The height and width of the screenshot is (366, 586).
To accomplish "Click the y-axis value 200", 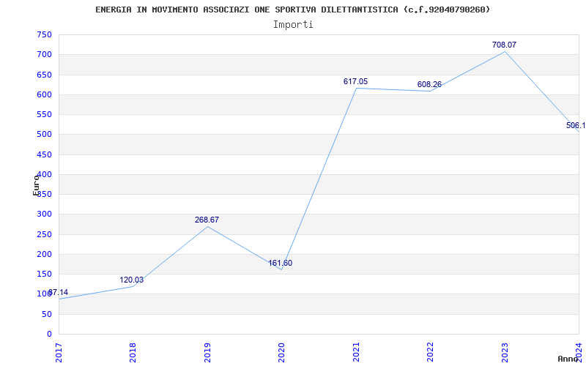I will 44,254.
